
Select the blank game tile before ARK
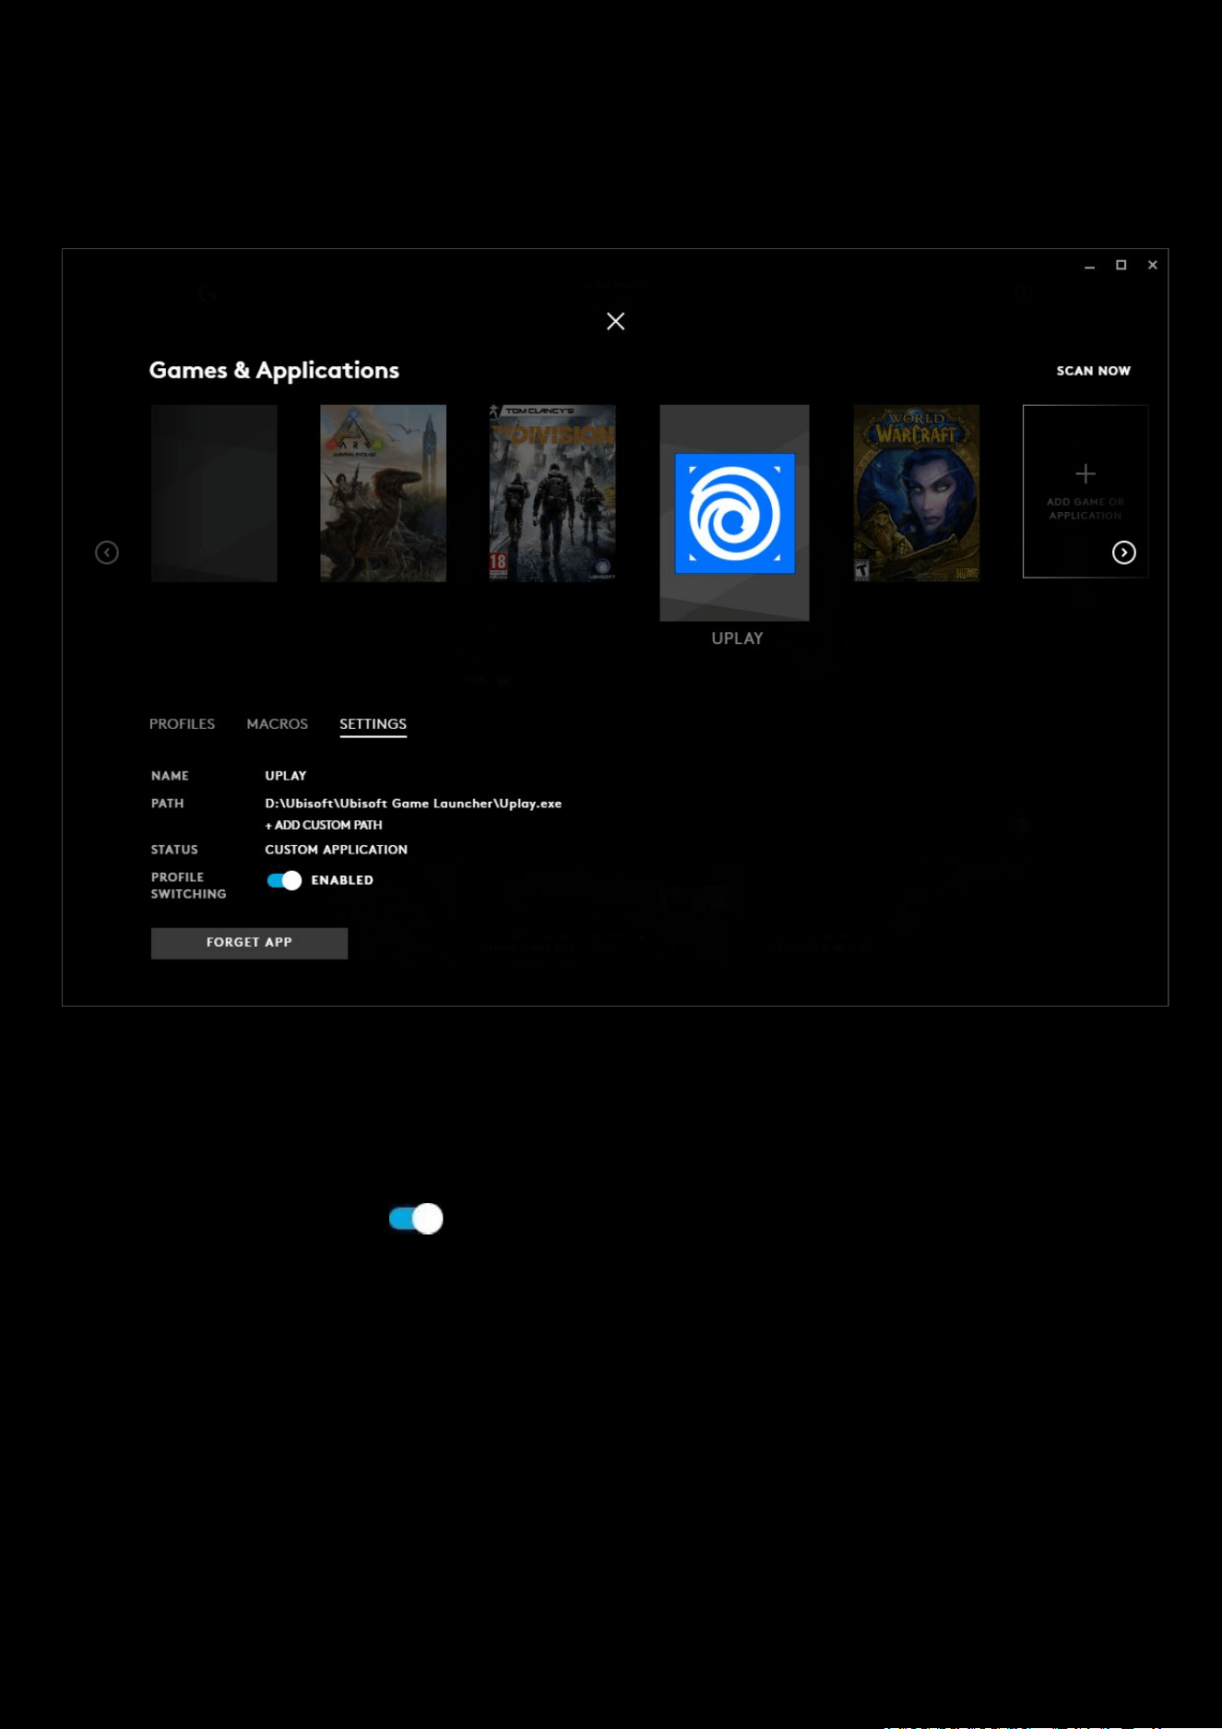click(x=214, y=494)
